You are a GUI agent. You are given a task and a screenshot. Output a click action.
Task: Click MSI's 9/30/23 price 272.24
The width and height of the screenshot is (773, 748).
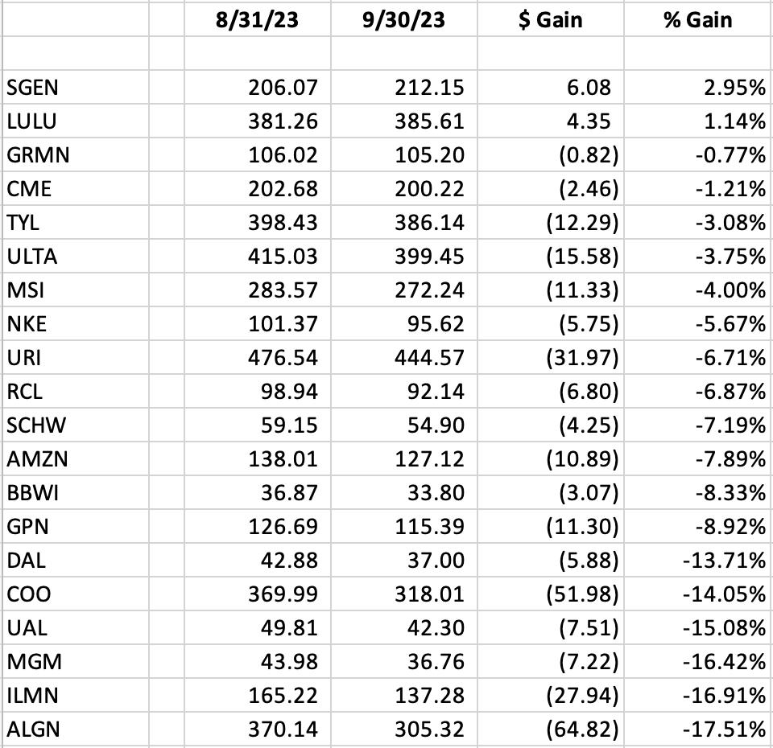(403, 290)
